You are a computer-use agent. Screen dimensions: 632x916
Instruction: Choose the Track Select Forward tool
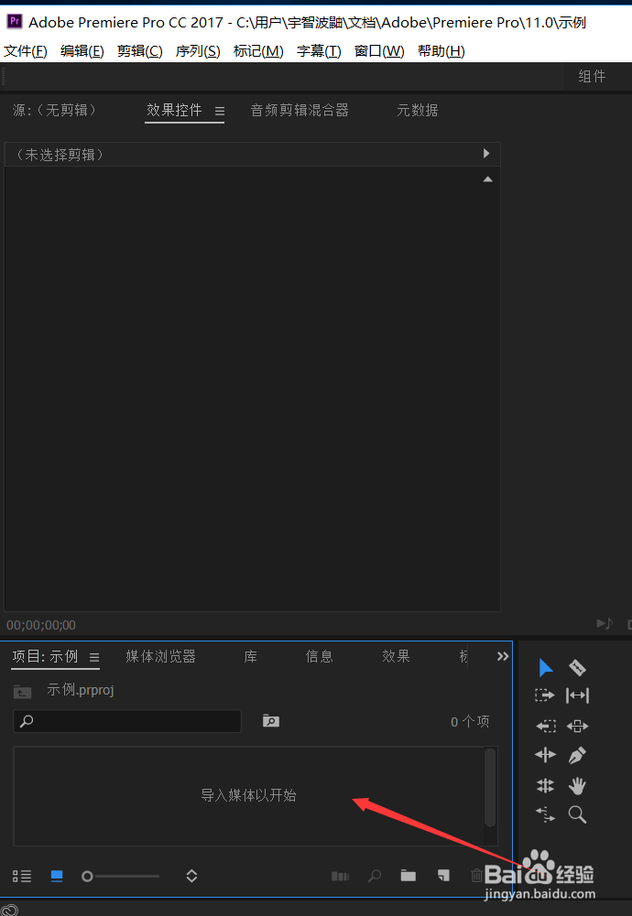pos(545,695)
